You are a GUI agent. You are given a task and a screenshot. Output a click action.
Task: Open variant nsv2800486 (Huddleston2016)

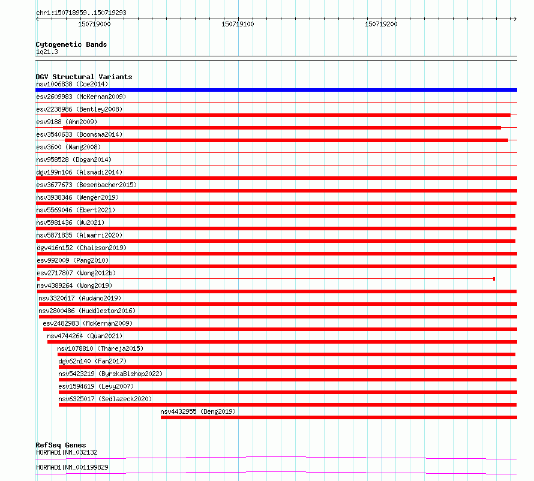(x=87, y=311)
